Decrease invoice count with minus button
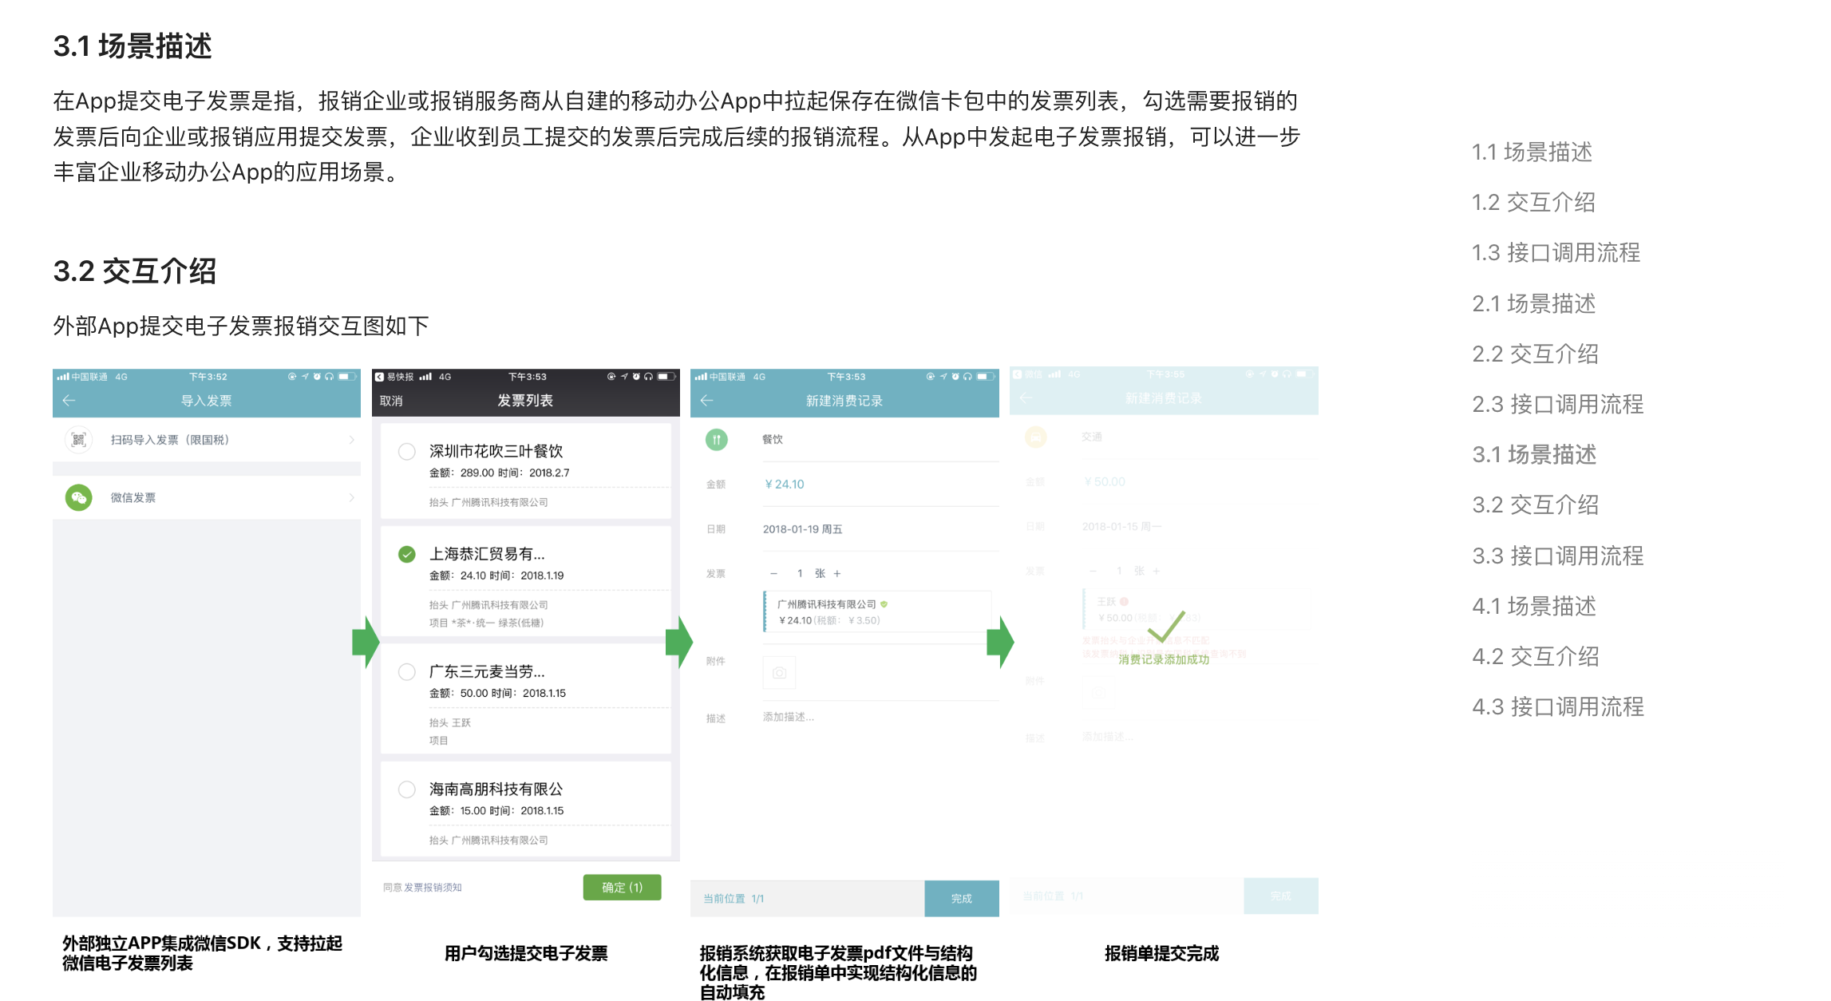The height and width of the screenshot is (1001, 1831). click(x=773, y=573)
